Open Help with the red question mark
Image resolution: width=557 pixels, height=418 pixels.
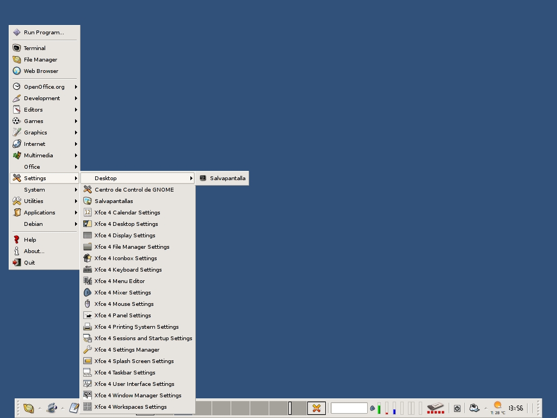45,239
